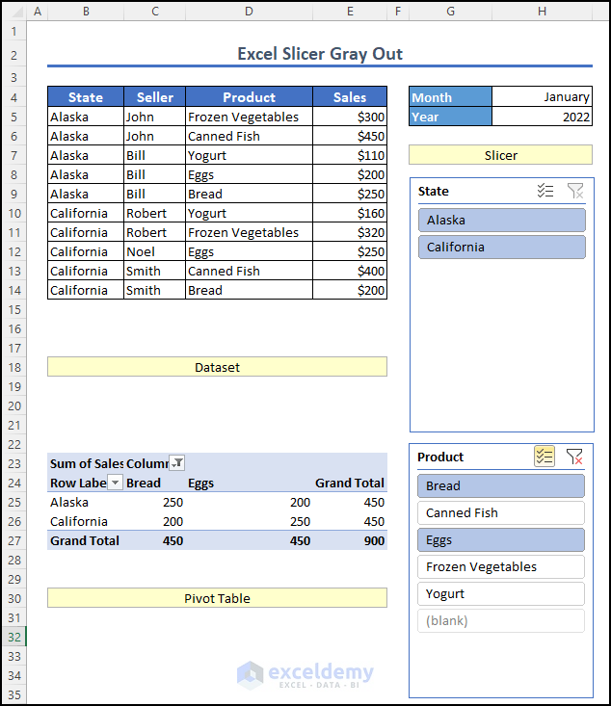
Task: Toggle Eggs in the Product slicer
Action: click(501, 540)
